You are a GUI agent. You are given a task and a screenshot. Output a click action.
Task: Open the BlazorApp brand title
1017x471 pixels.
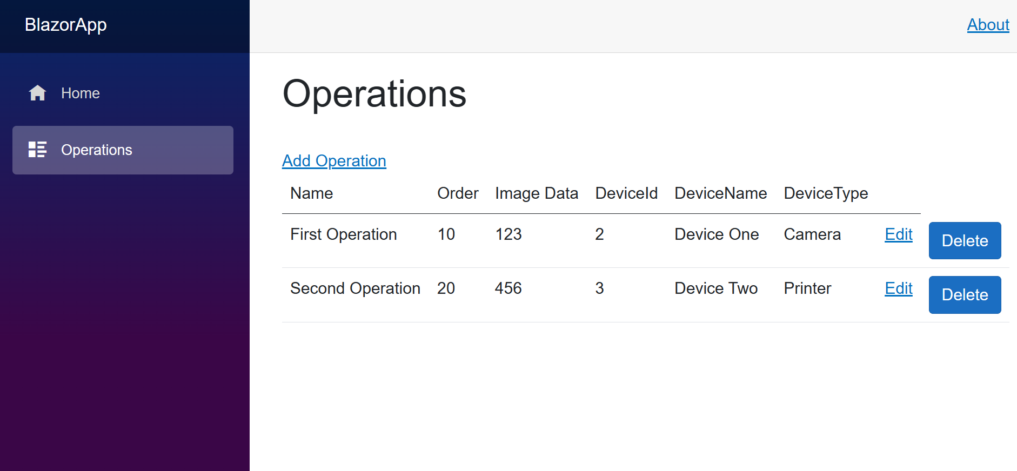(x=66, y=25)
